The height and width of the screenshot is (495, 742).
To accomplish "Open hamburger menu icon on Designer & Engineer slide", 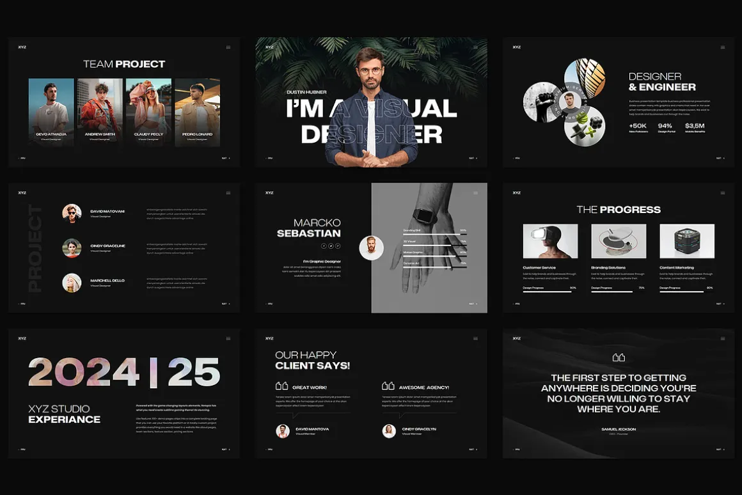I will pyautogui.click(x=723, y=47).
